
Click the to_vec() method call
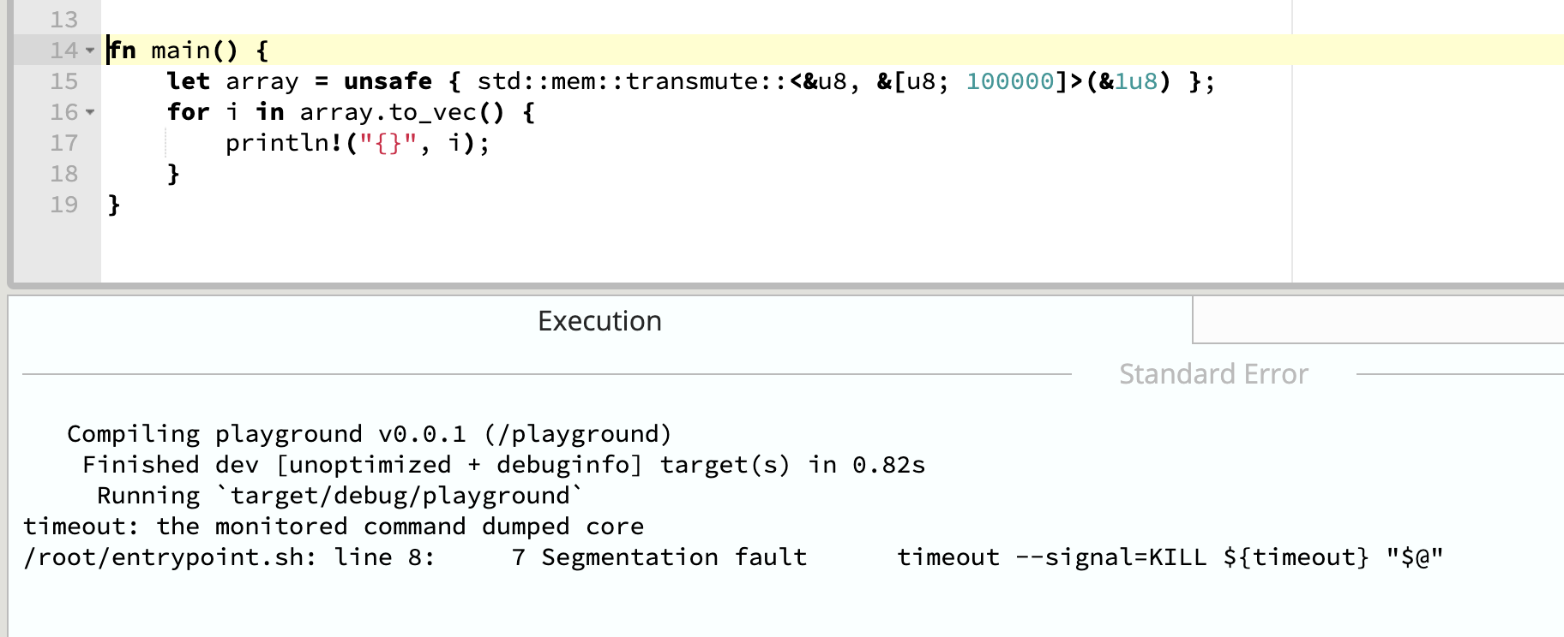(x=447, y=112)
